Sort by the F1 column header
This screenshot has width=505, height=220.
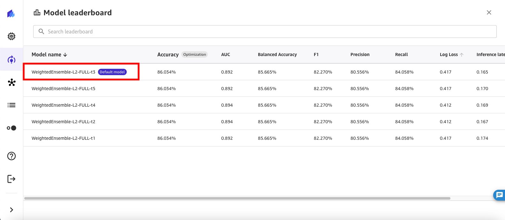click(316, 54)
